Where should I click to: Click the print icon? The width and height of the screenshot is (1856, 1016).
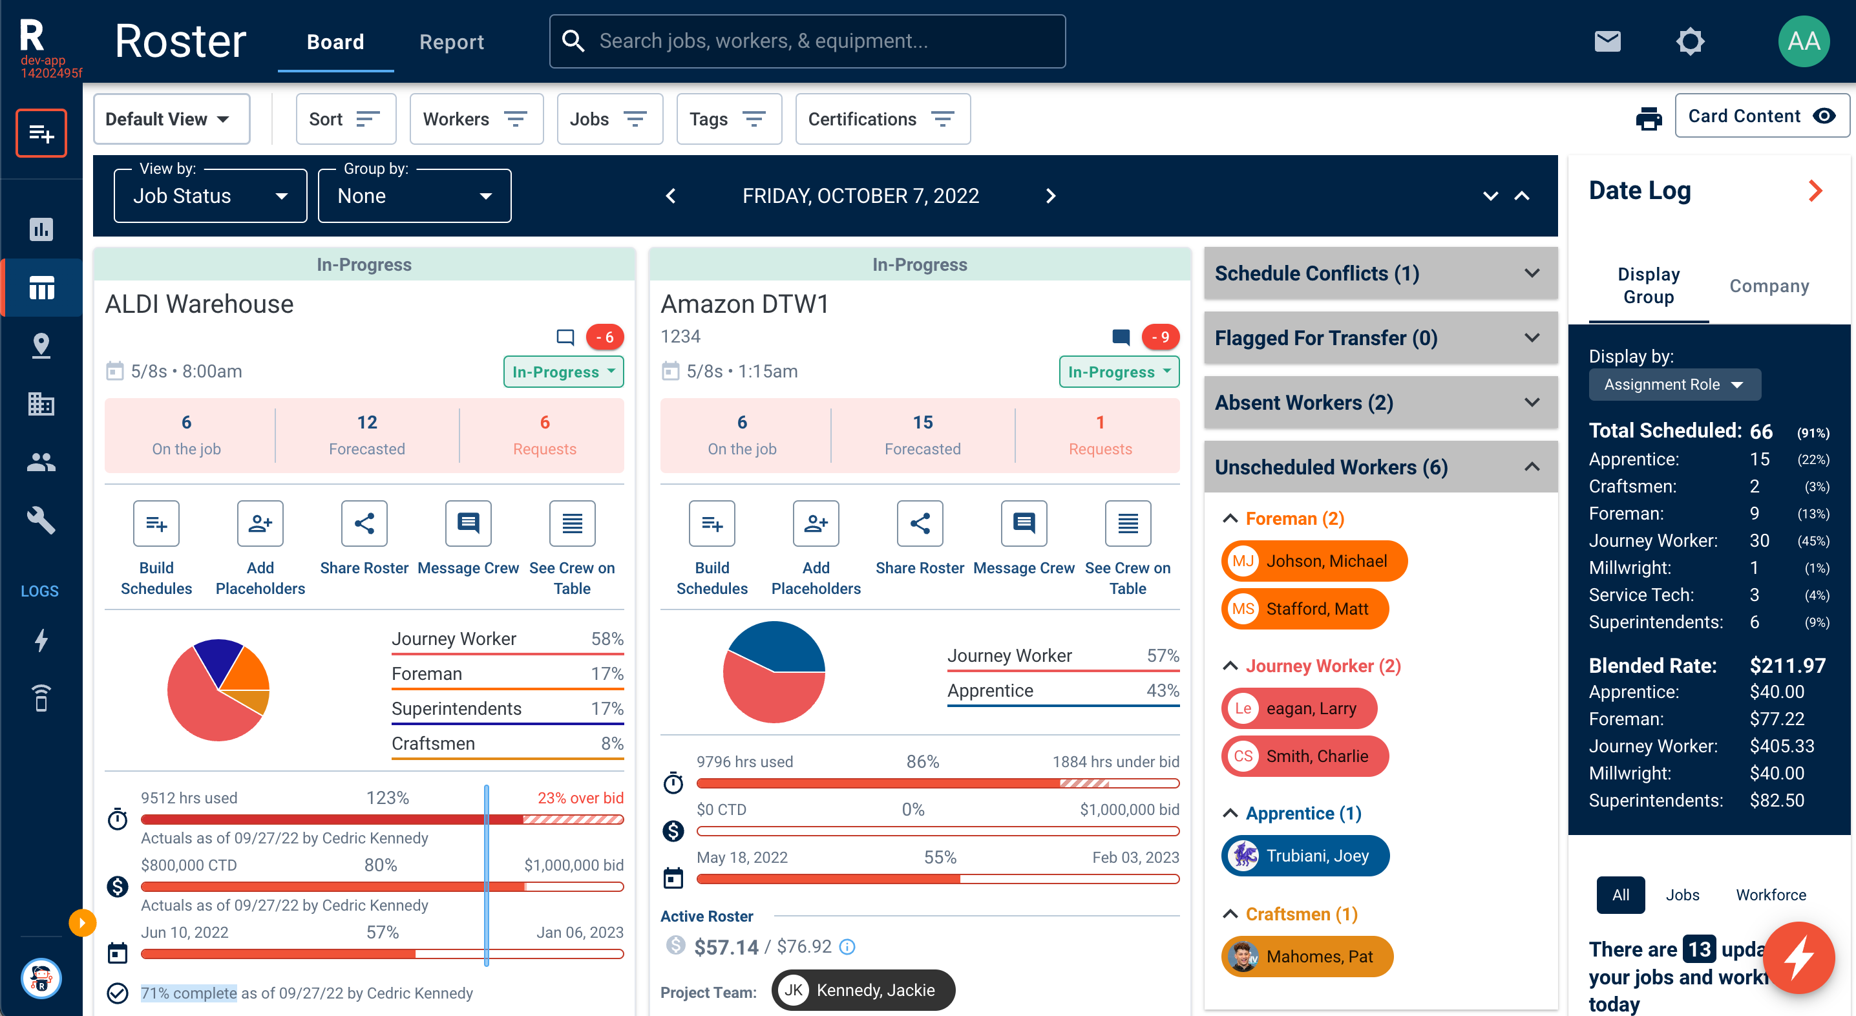point(1649,118)
